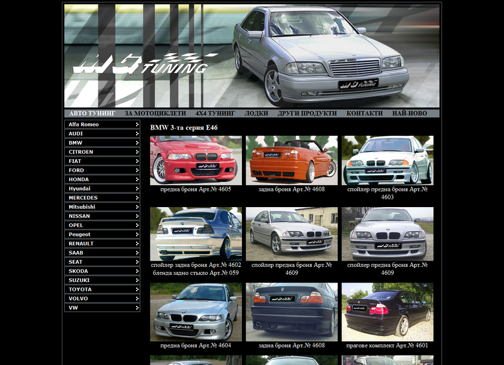Select the SEAT brand entry
This screenshot has width=504, height=365.
click(102, 262)
